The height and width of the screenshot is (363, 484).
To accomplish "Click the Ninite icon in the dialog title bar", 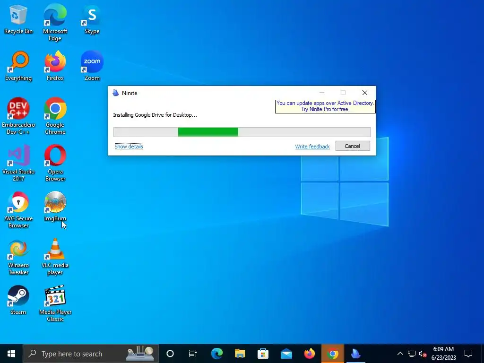I will [116, 93].
